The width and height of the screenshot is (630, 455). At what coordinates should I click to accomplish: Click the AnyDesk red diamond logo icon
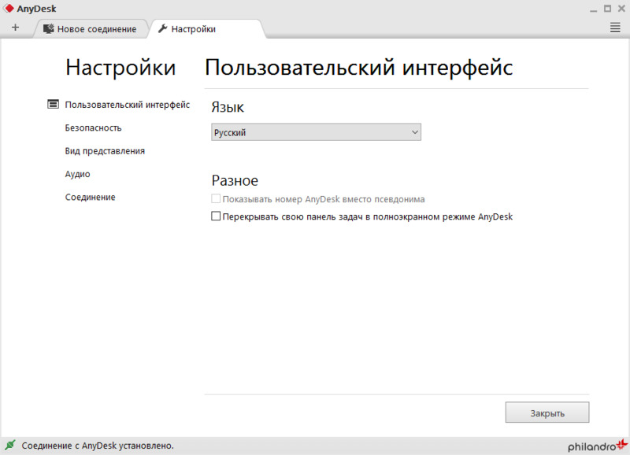tap(9, 8)
